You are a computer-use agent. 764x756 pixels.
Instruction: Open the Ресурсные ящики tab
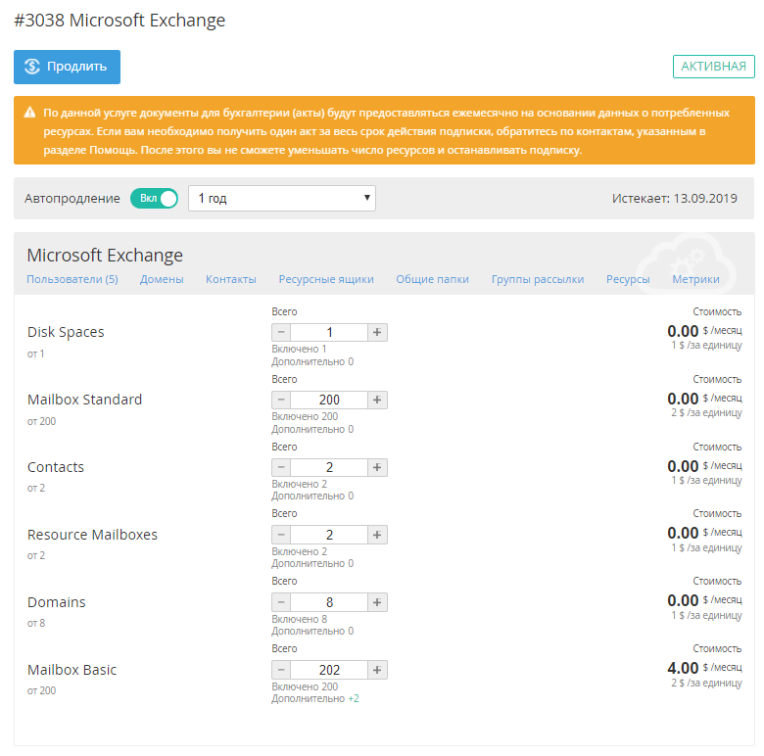click(326, 279)
